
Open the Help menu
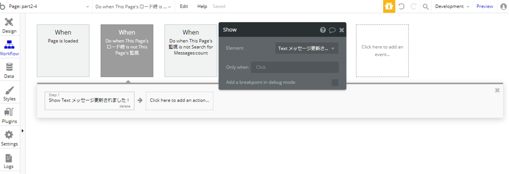click(x=202, y=6)
